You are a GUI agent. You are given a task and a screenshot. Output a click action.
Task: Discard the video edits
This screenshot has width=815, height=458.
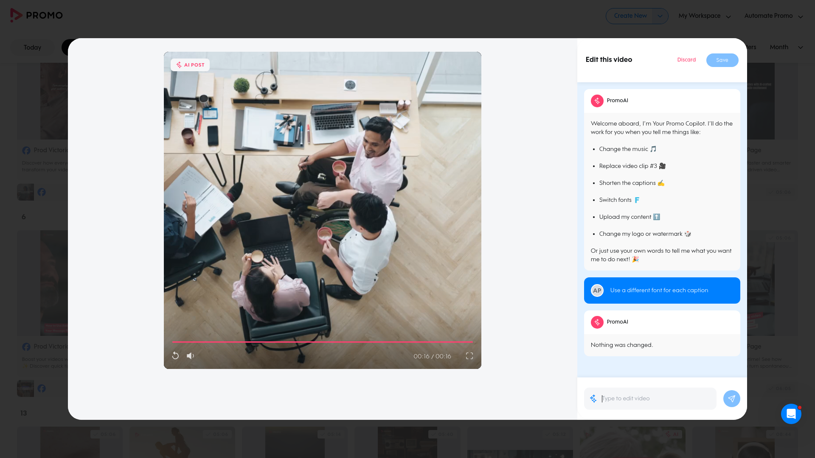point(686,60)
